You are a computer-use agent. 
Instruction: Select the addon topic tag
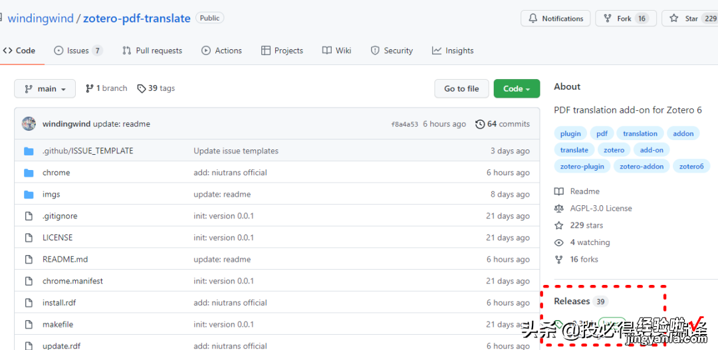point(683,133)
